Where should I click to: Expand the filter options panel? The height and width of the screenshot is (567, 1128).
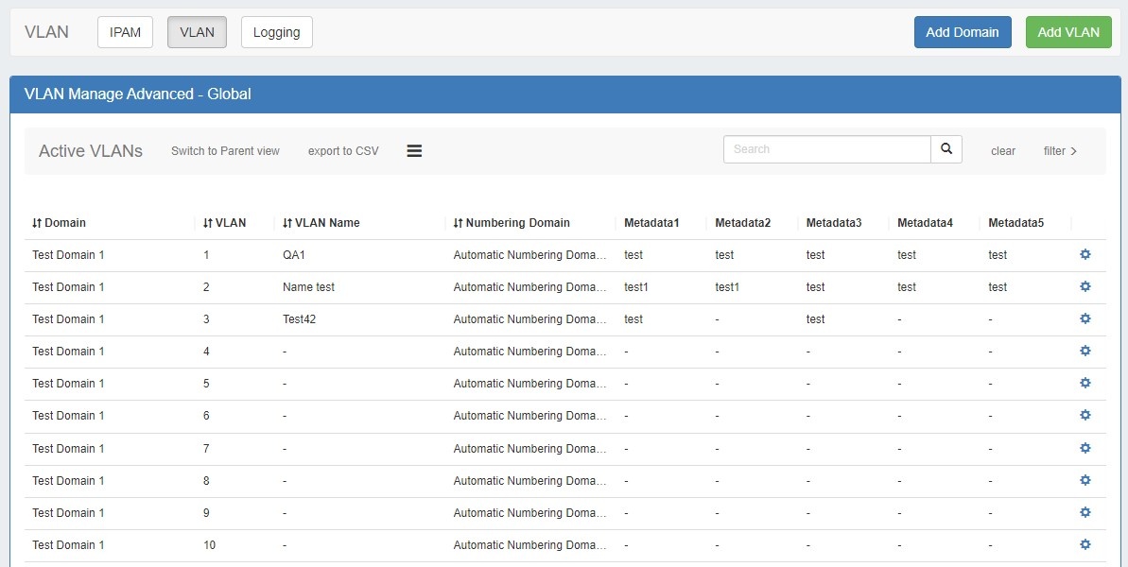1060,151
